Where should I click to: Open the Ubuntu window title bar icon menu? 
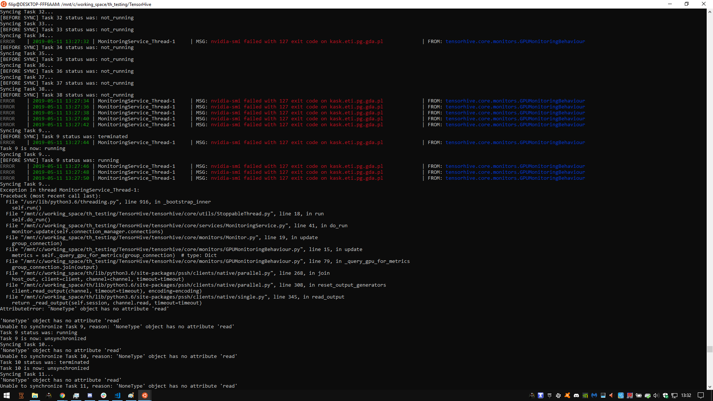(4, 4)
